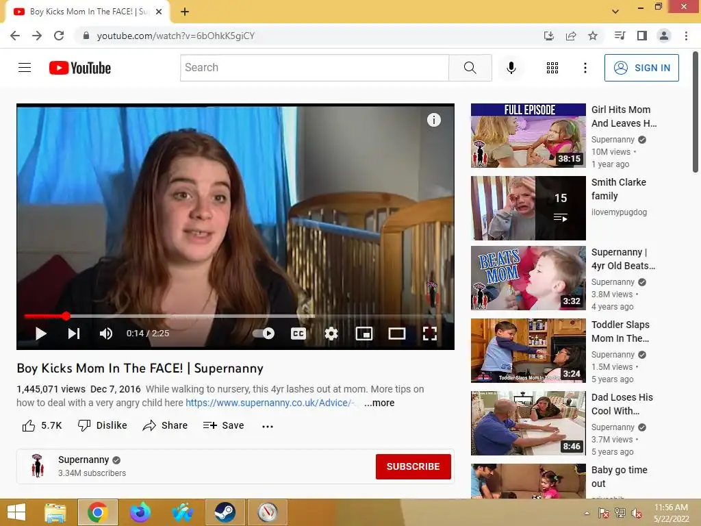Toggle the autoplay switch in player
The height and width of the screenshot is (526, 701).
264,334
